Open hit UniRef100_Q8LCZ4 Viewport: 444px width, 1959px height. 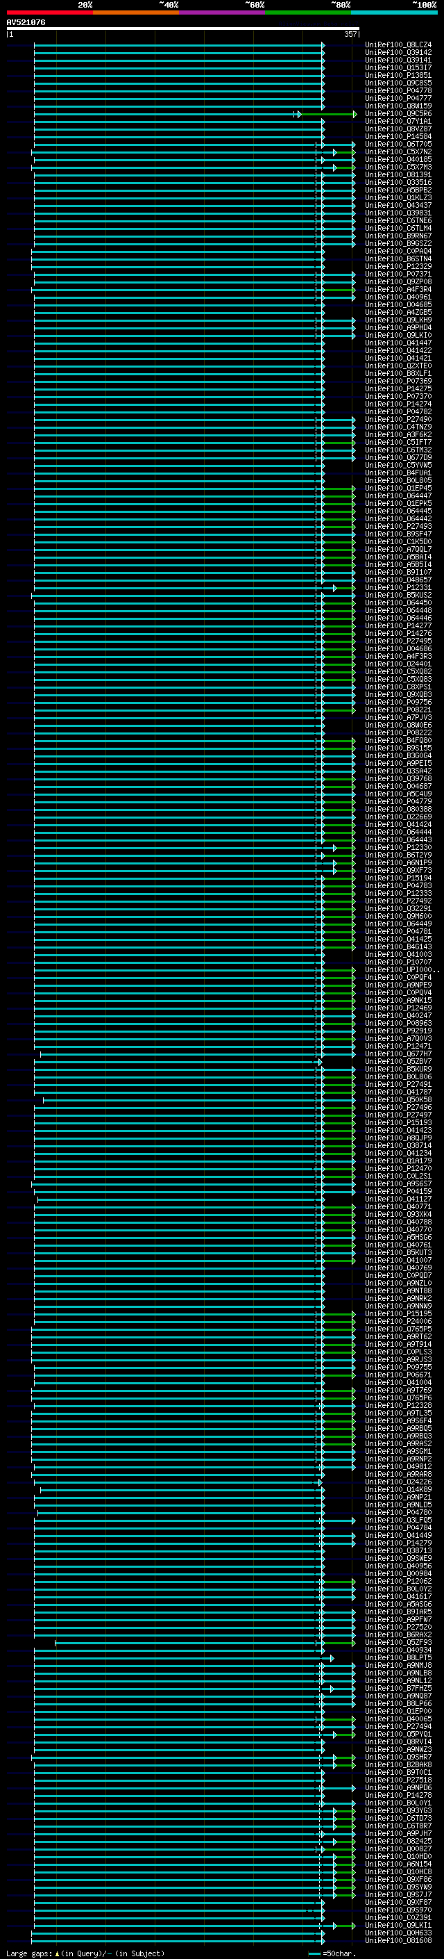(x=398, y=45)
